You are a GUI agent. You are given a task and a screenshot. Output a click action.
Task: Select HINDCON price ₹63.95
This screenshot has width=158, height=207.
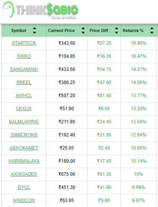(x=67, y=200)
